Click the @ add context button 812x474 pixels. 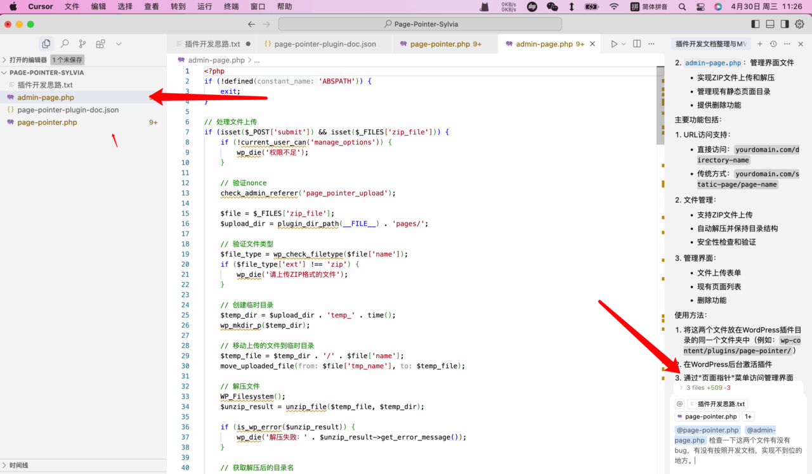[679, 404]
